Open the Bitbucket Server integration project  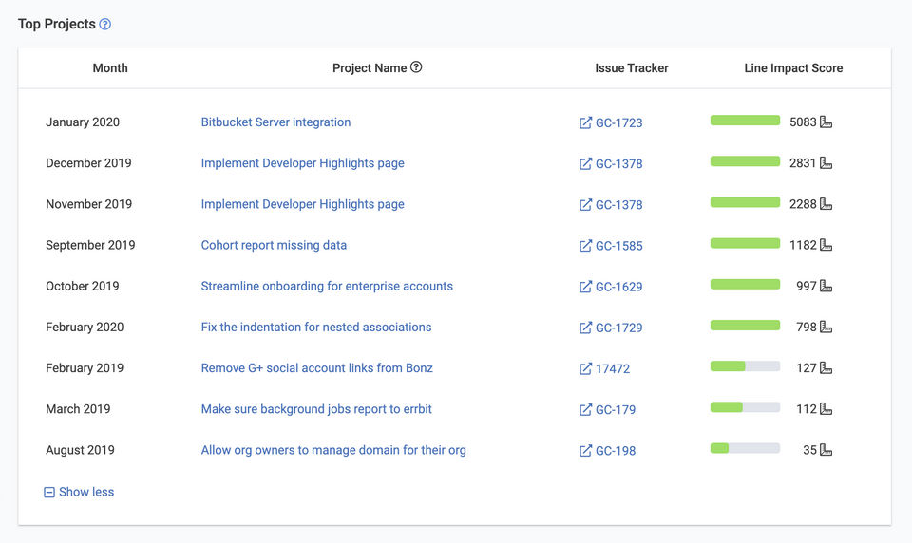[x=275, y=122]
